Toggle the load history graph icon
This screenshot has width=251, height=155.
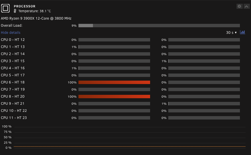[x=242, y=32]
